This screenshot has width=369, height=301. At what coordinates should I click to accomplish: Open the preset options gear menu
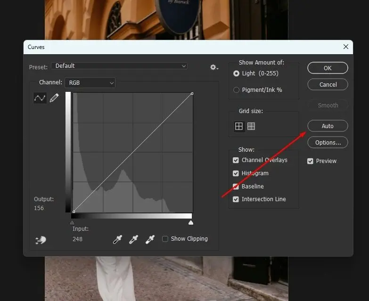[214, 67]
